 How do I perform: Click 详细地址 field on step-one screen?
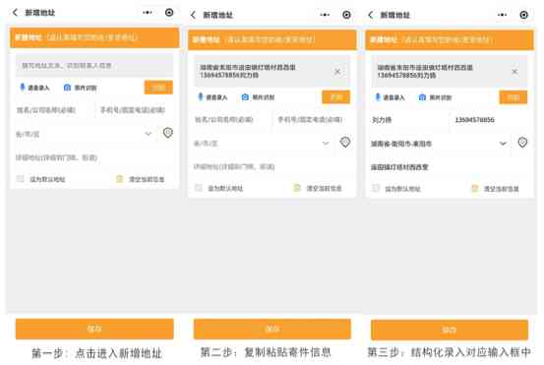(94, 157)
